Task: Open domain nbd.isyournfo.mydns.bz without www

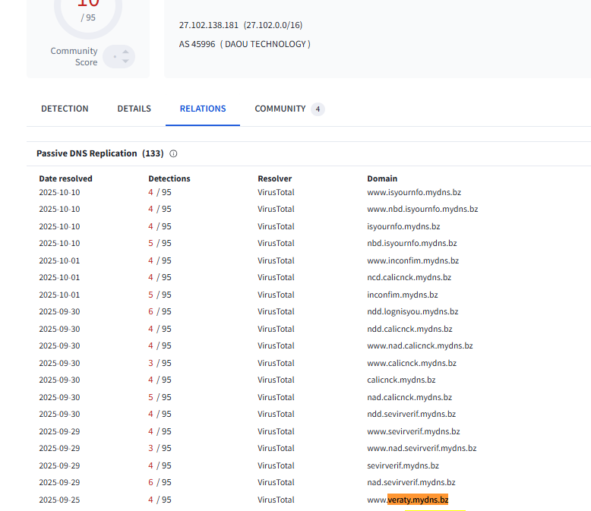Action: coord(412,244)
